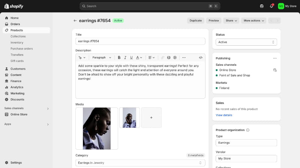This screenshot has height=168, width=300.
Task: Open Transfers submenu item
Action: click(17, 55)
